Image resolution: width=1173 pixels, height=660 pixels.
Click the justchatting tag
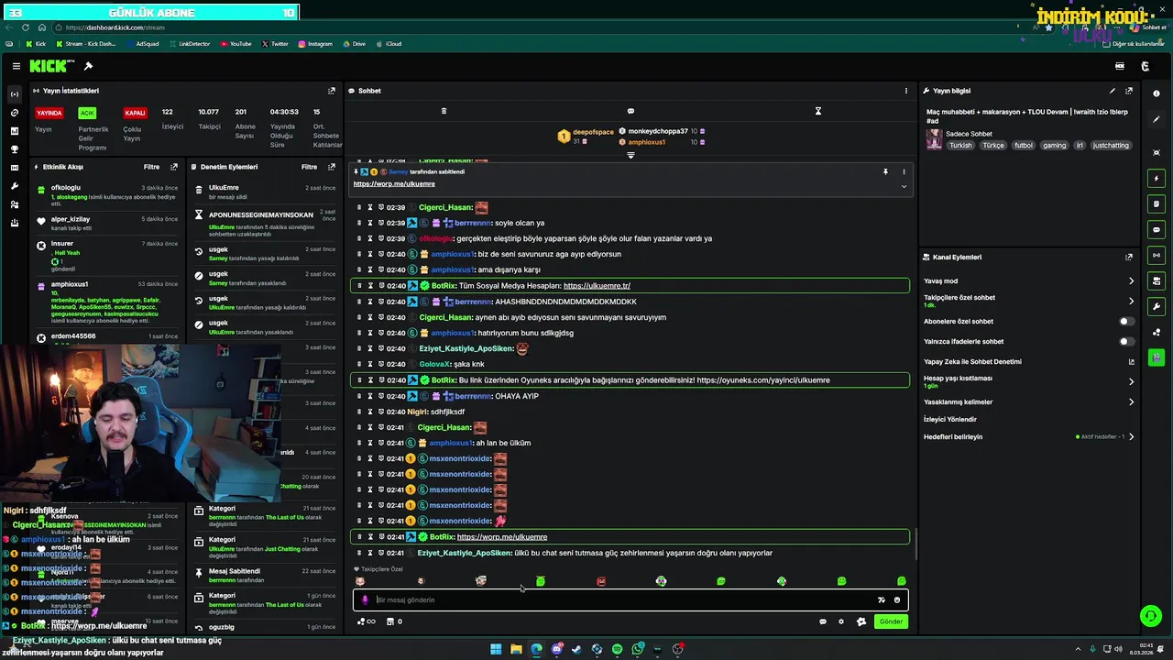(1111, 146)
